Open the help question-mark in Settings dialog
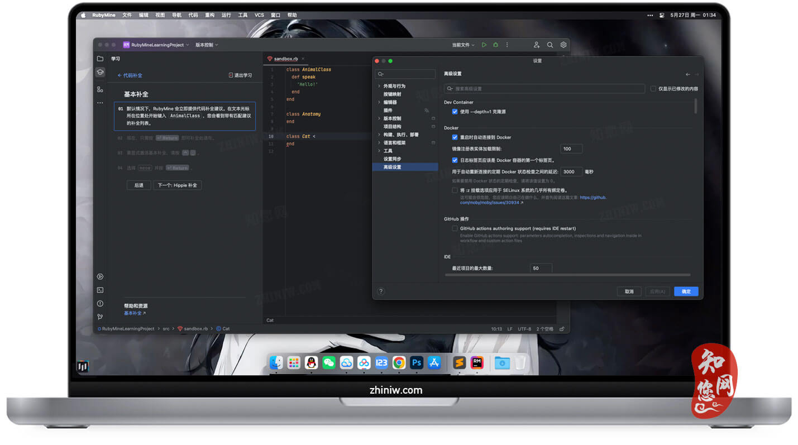Screen dimensions: 798x445 381,291
